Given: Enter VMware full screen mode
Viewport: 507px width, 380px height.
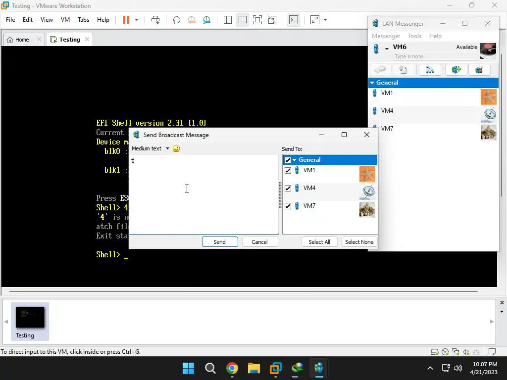Looking at the screenshot, I should pyautogui.click(x=257, y=20).
